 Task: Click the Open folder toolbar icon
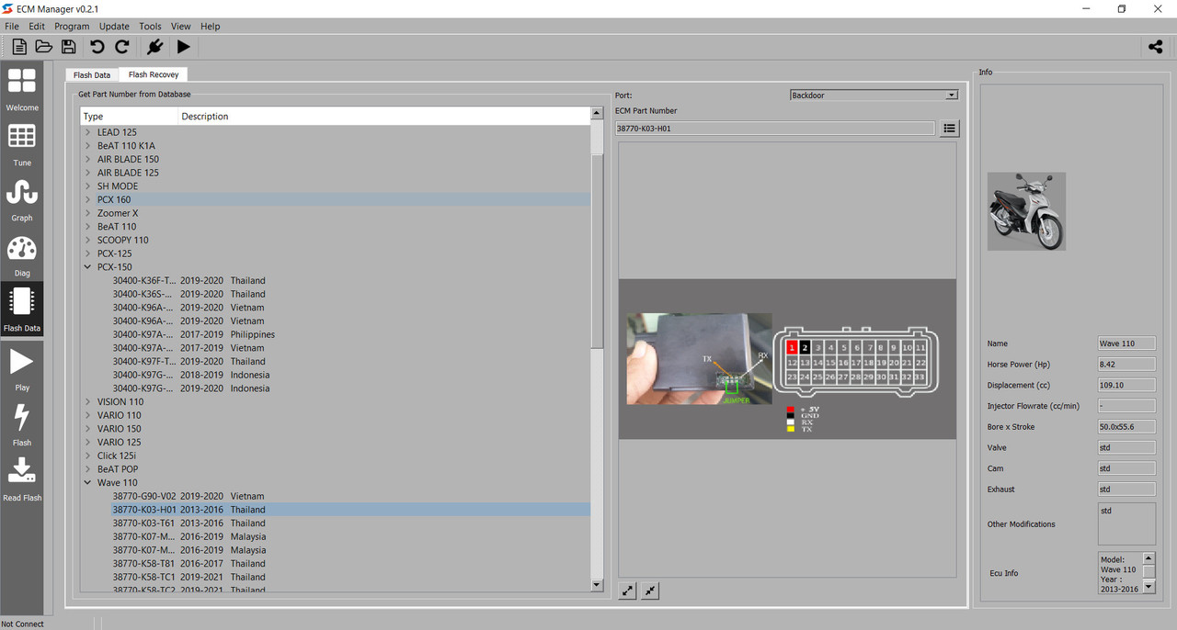(43, 47)
